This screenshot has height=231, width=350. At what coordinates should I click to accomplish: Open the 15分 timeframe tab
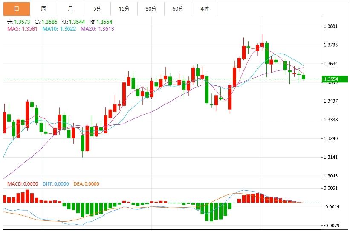124,9
